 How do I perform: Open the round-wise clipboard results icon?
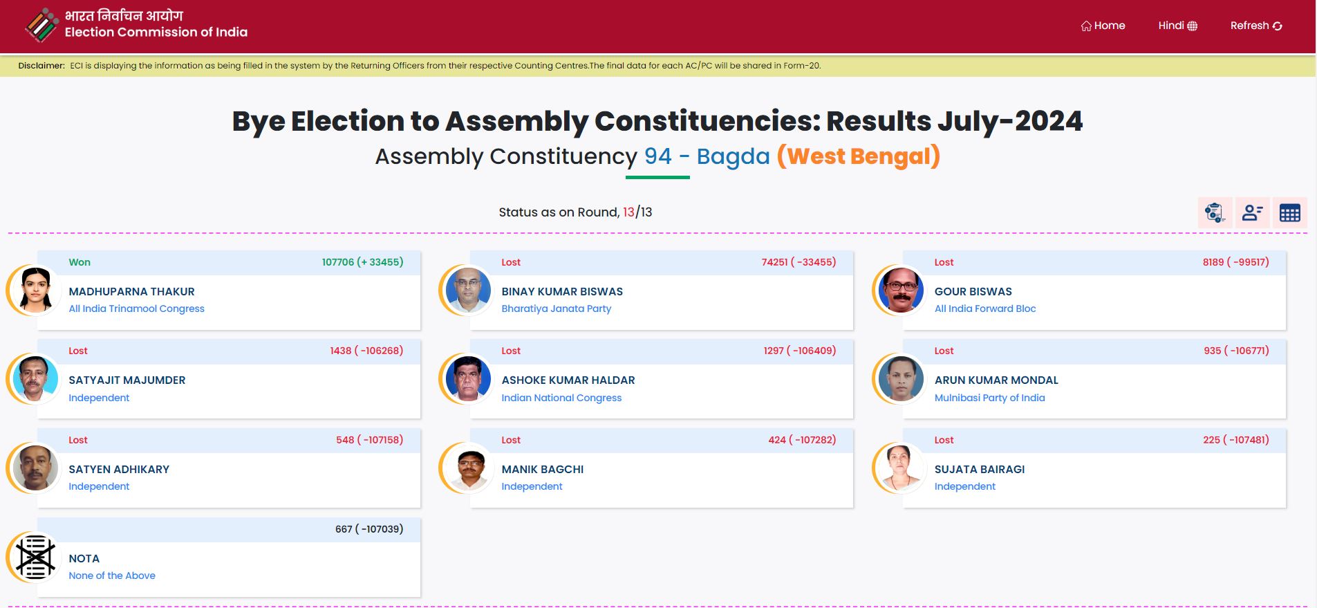click(1214, 212)
